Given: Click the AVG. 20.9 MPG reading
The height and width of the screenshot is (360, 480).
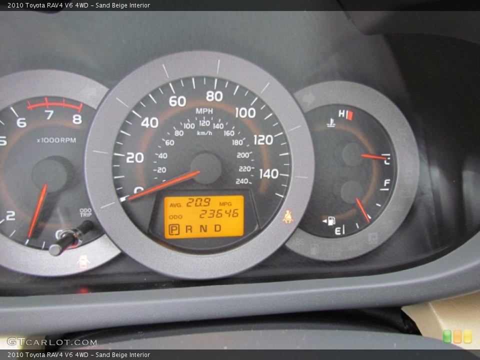Looking at the screenshot, I should pyautogui.click(x=200, y=203).
